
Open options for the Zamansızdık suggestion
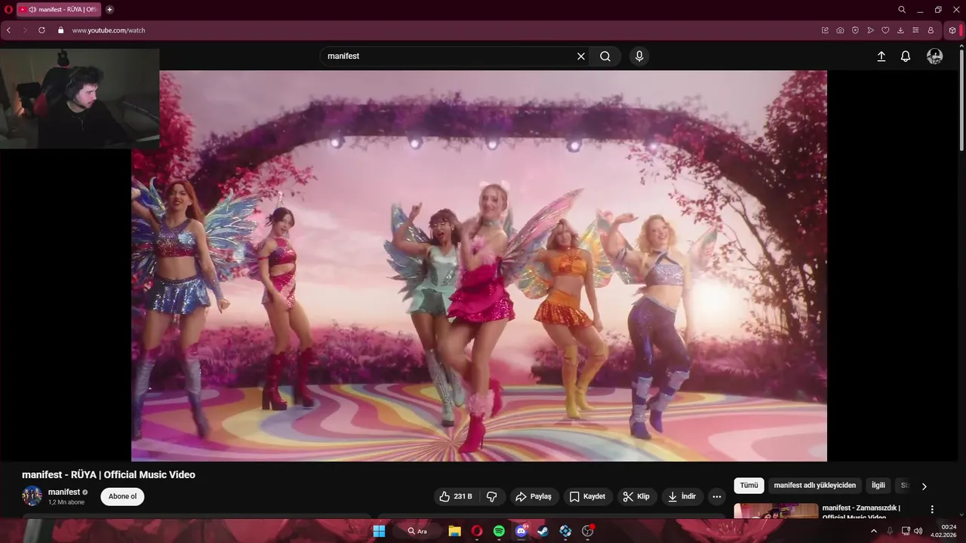tap(932, 510)
